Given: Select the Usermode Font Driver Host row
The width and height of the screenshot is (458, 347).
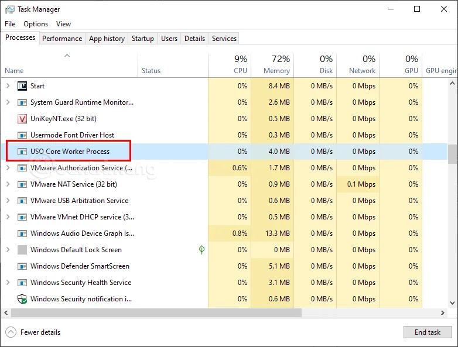Looking at the screenshot, I should (224, 135).
